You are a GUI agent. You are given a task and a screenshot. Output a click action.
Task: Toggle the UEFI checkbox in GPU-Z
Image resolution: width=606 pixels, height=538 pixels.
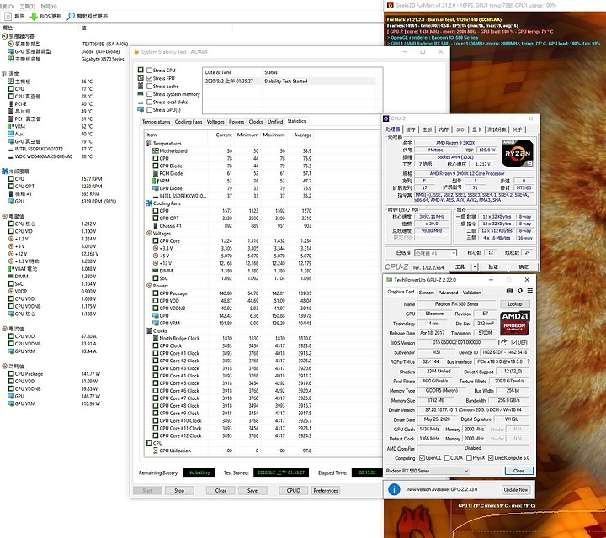point(514,342)
